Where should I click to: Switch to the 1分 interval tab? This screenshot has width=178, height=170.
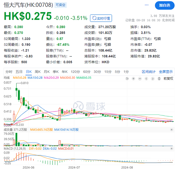[126, 72]
